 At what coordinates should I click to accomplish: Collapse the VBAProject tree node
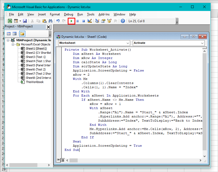[x=8, y=40]
